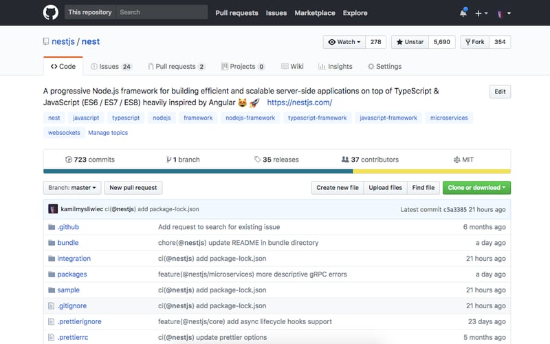This screenshot has width=550, height=344.
Task: View the 5,690 stargazers count
Action: [x=441, y=42]
